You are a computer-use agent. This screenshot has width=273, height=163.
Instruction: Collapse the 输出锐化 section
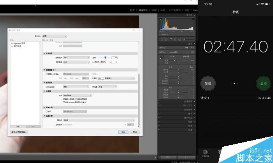(44, 82)
